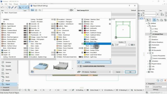Click the metal frame bed thumbnail

61,66
